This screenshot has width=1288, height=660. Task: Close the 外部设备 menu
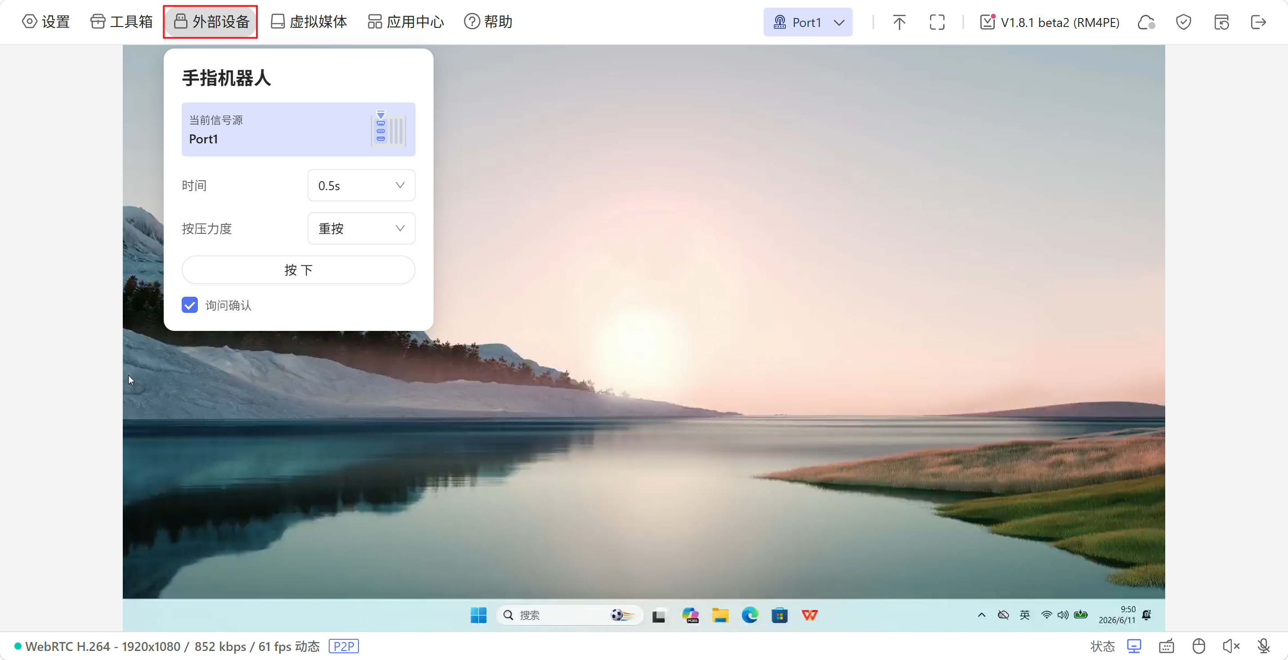pyautogui.click(x=210, y=22)
